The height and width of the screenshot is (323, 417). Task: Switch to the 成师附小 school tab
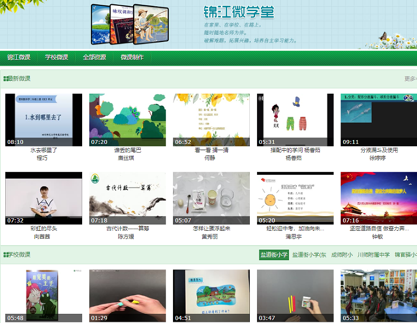tap(342, 255)
